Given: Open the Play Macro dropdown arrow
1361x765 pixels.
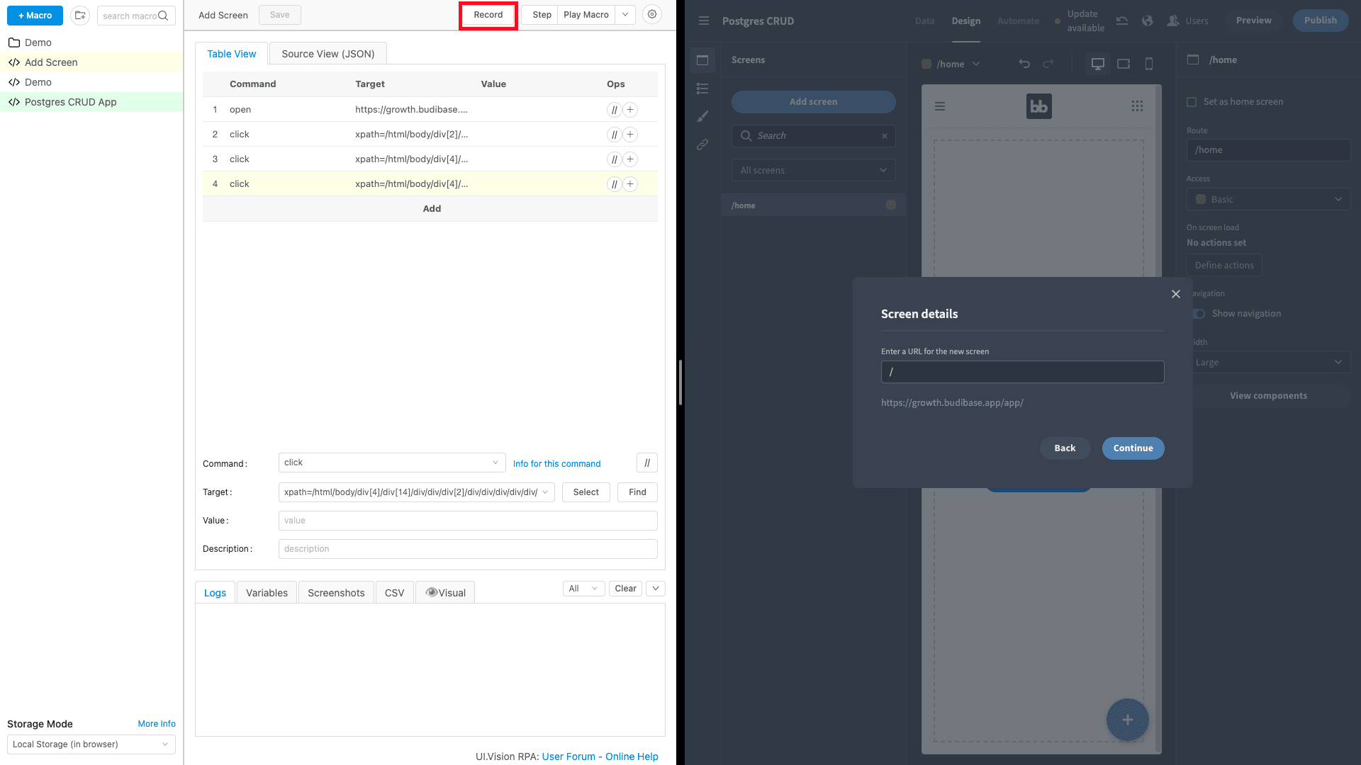Looking at the screenshot, I should click(625, 15).
